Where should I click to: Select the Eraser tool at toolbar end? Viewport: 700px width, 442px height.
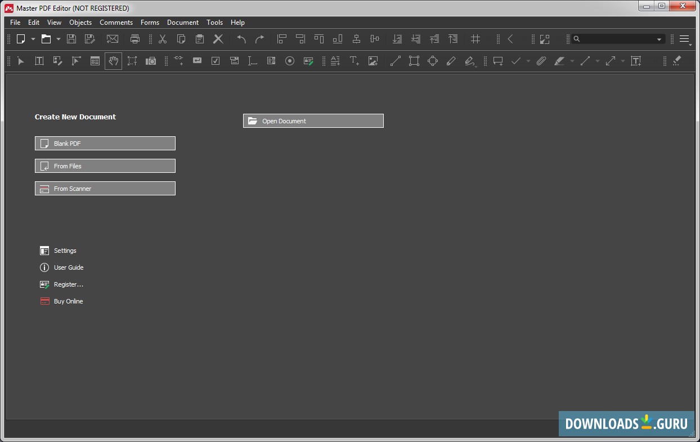tap(677, 61)
